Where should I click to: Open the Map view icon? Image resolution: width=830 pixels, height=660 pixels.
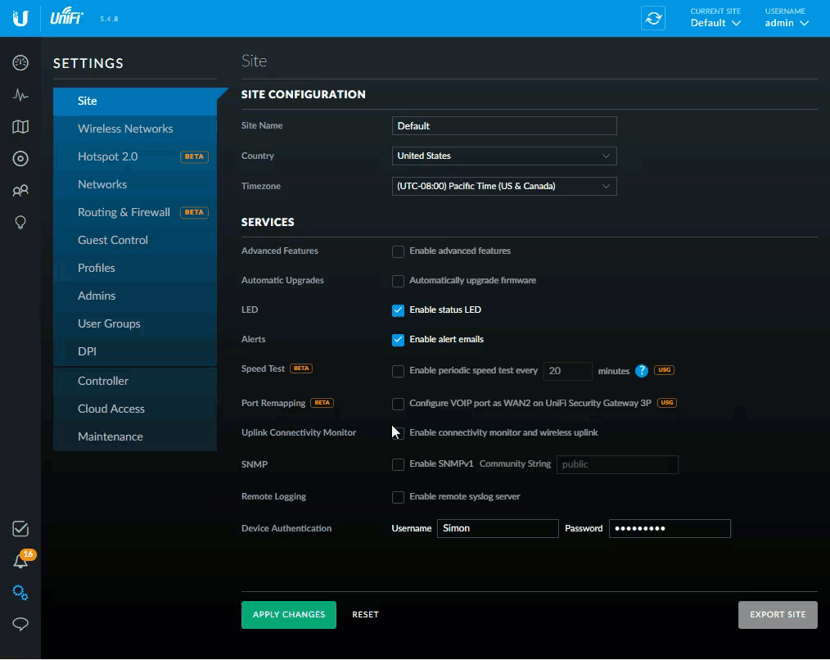pyautogui.click(x=20, y=126)
